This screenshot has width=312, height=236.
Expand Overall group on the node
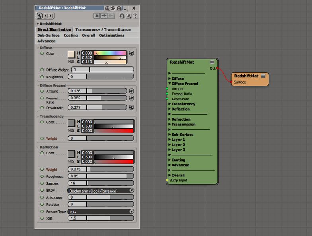[x=170, y=175]
